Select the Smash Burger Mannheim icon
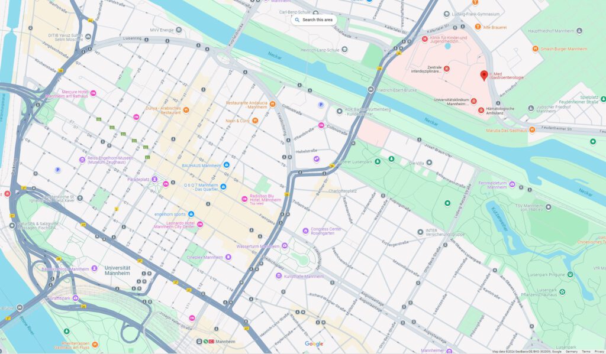The image size is (606, 354). [535, 48]
